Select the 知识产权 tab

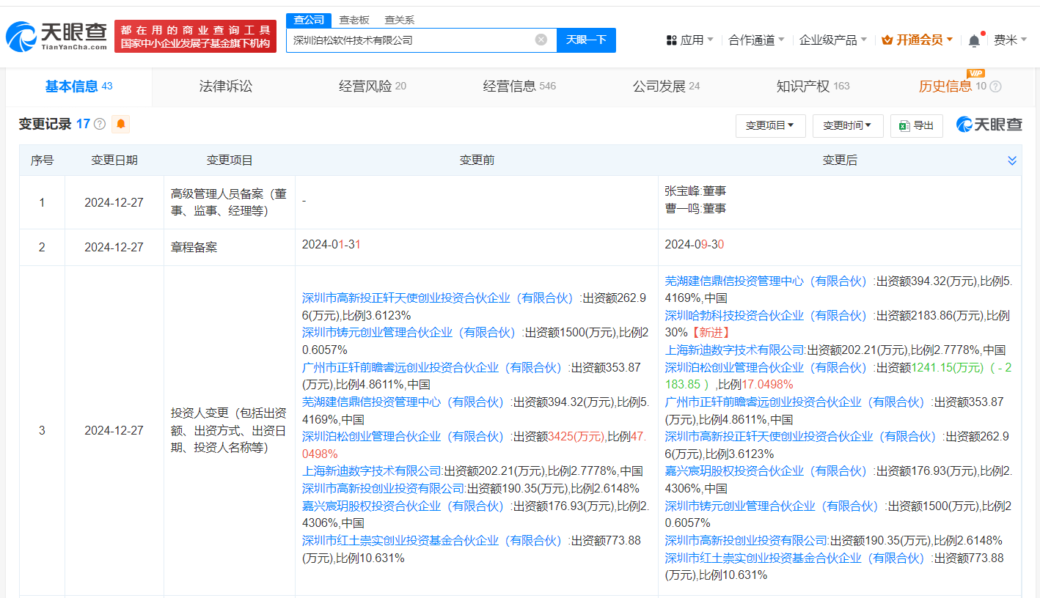point(813,86)
